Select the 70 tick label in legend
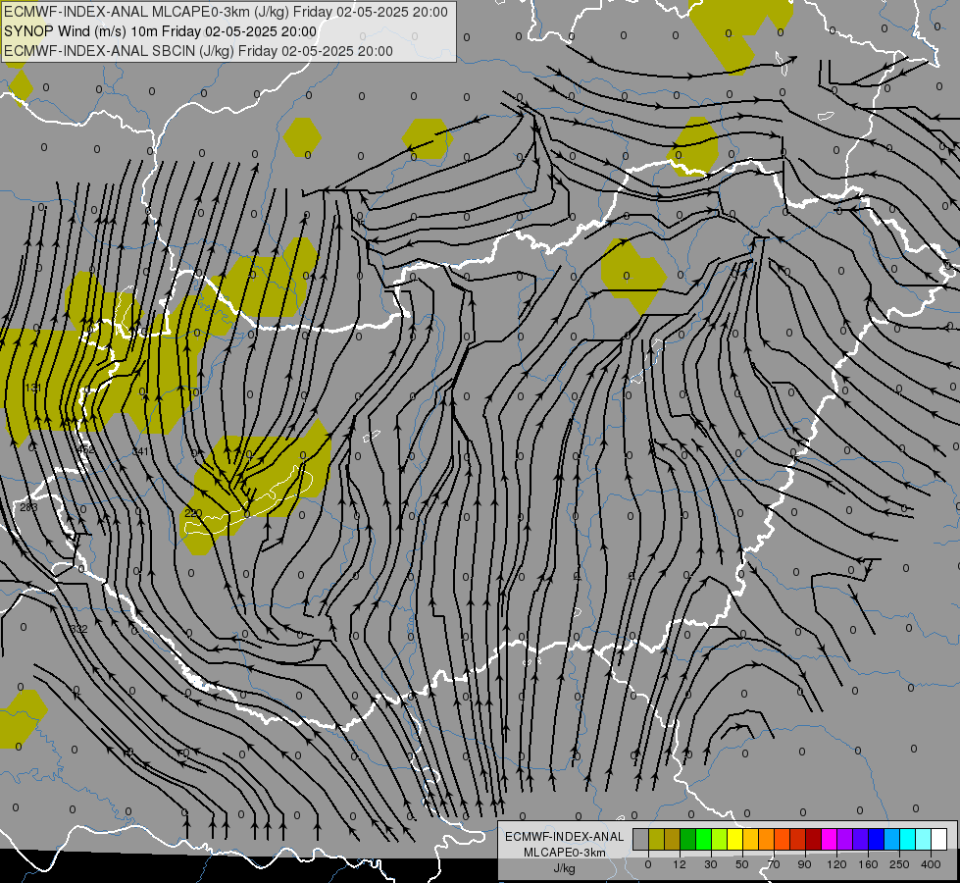 click(x=774, y=864)
